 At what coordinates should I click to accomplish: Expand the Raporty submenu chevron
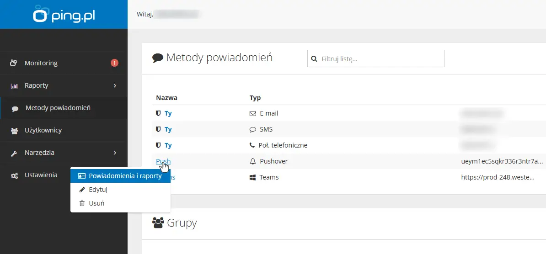115,85
